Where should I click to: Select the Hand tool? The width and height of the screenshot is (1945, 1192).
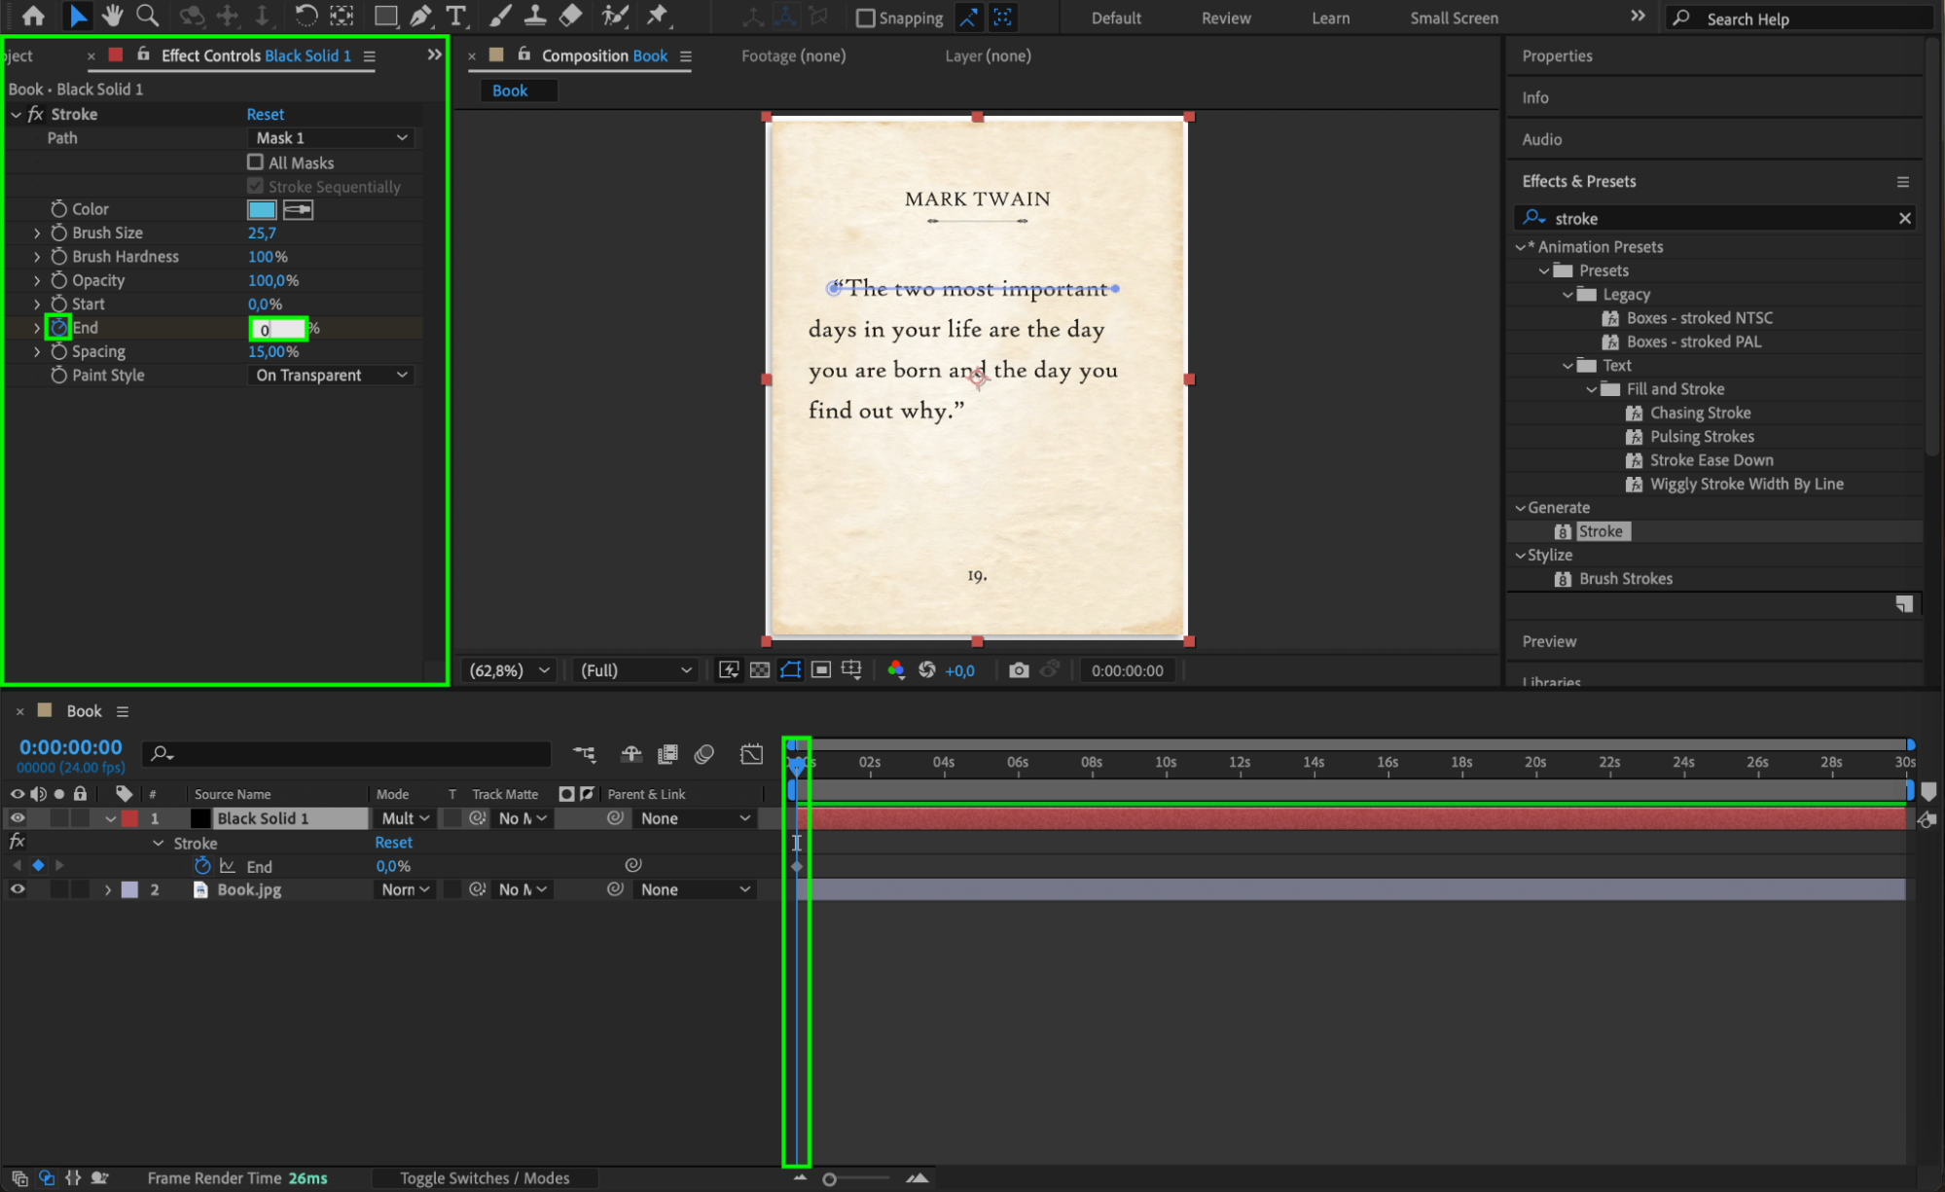point(113,16)
